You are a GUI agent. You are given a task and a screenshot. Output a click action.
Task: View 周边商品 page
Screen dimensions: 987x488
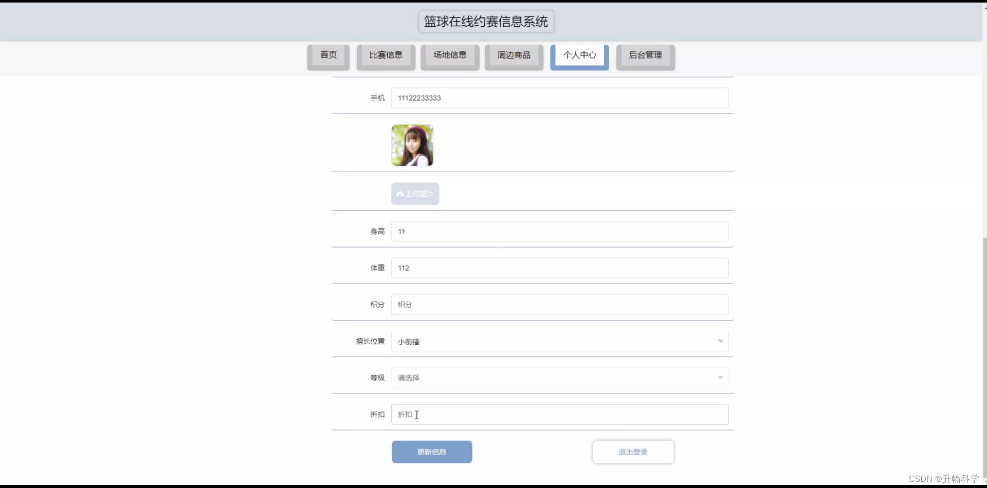click(x=514, y=54)
